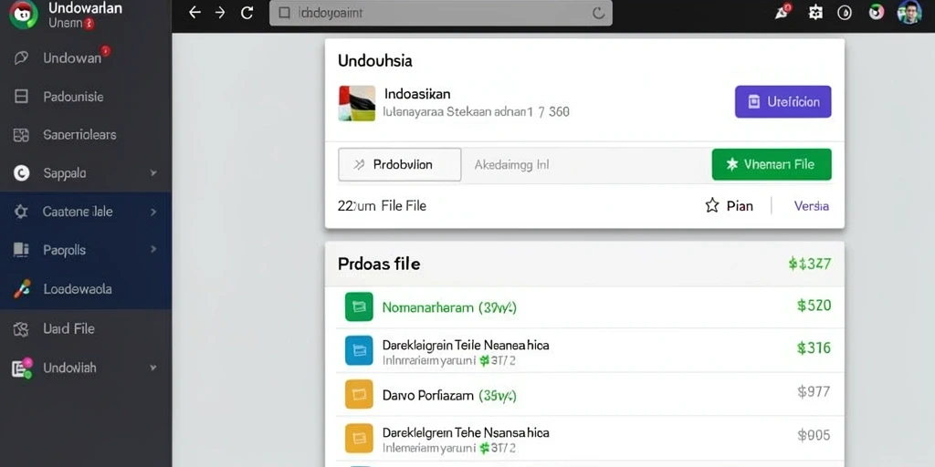Expand the Caatene lale submenu chevron
This screenshot has width=935, height=467.
[153, 212]
